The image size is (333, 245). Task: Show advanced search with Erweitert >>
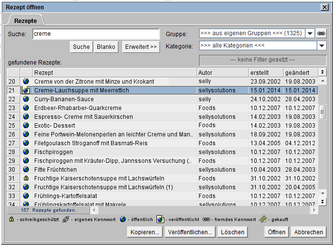[141, 46]
